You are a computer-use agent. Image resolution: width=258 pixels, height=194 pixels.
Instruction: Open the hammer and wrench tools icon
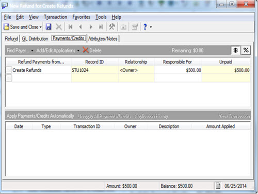(x=112, y=27)
